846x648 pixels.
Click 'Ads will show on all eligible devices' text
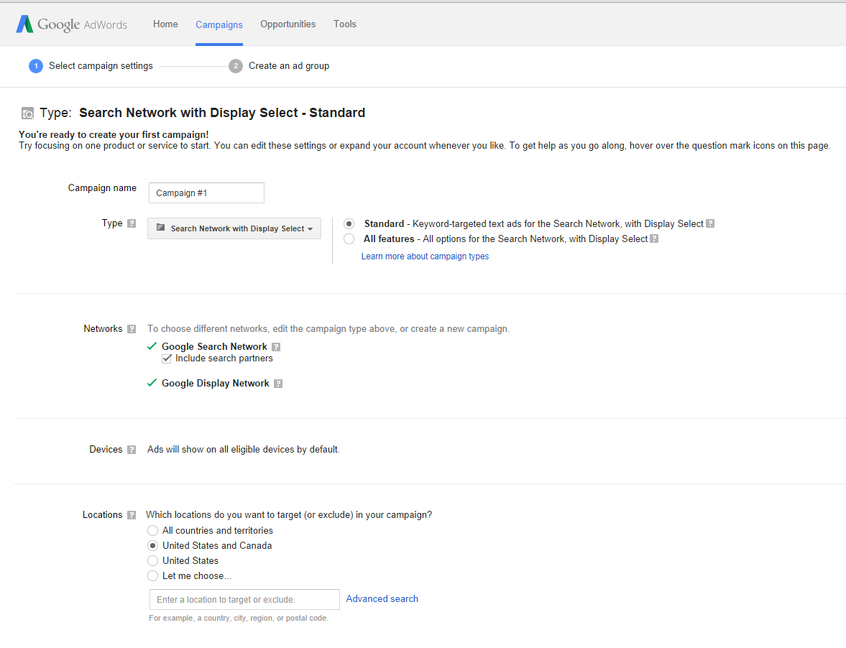pos(244,450)
